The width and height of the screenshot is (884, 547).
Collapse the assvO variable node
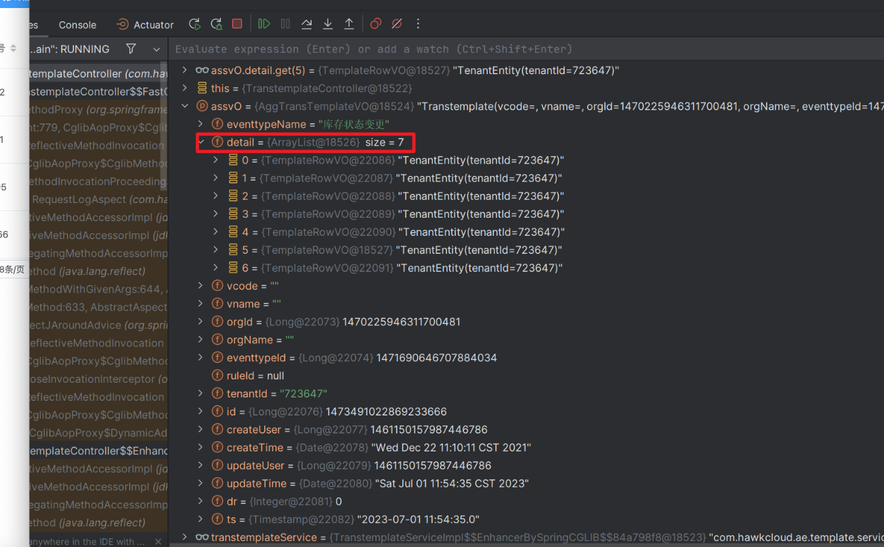185,106
